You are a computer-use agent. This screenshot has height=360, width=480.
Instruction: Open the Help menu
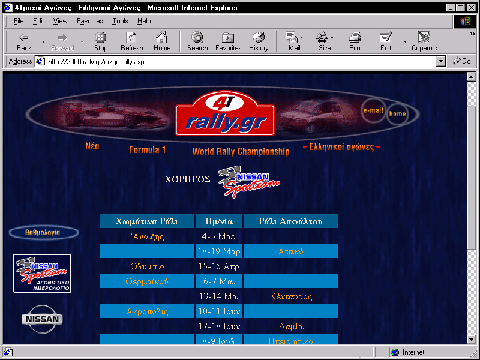pos(144,21)
